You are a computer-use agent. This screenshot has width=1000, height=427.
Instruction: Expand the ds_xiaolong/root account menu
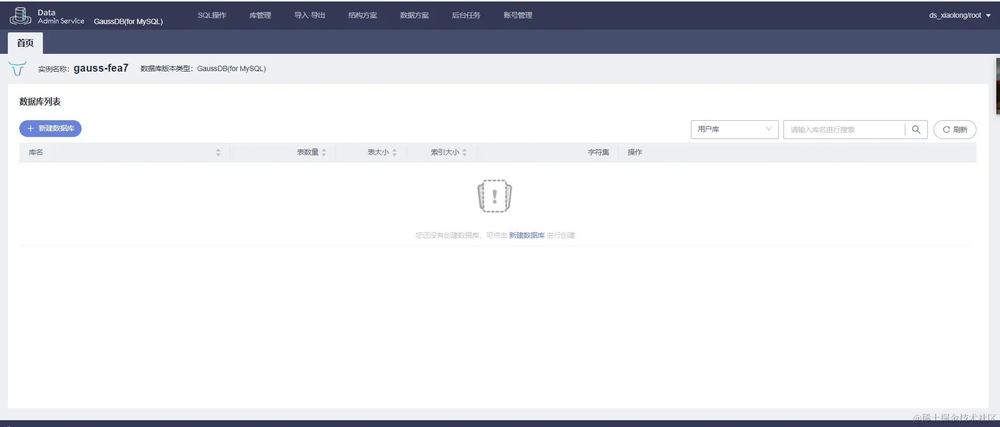tap(960, 16)
